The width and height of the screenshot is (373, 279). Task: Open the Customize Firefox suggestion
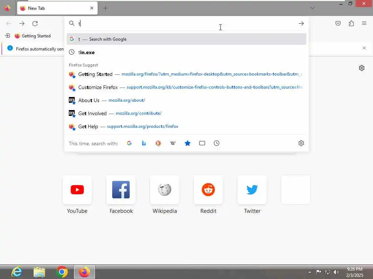coord(186,87)
